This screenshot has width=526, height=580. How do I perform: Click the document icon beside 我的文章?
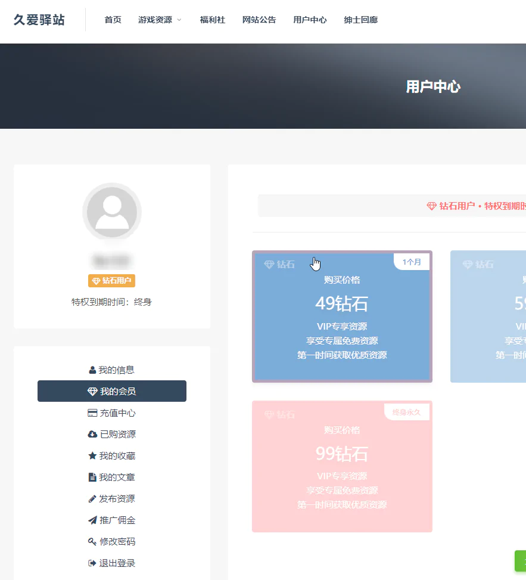(x=92, y=477)
